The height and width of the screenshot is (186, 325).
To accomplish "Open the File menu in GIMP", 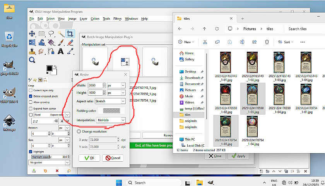I will click(32, 19).
